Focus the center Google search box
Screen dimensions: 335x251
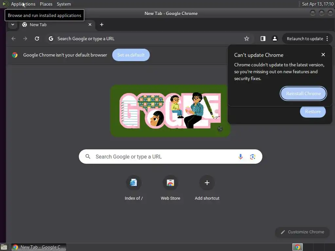(x=170, y=157)
